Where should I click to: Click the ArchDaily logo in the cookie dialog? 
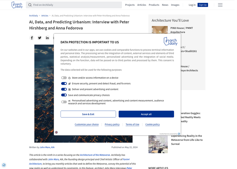[170, 41]
